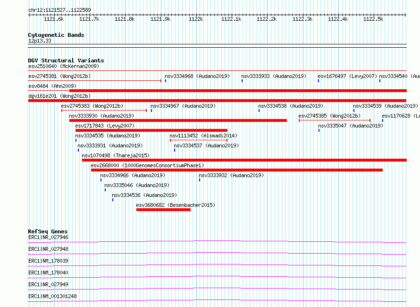
Task: Click the blue nsv3334968 insertion marker
Action: click(x=166, y=81)
